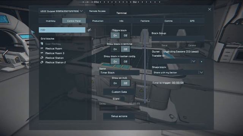
Task: Turn Show on HUD Off
Action: tap(125, 83)
